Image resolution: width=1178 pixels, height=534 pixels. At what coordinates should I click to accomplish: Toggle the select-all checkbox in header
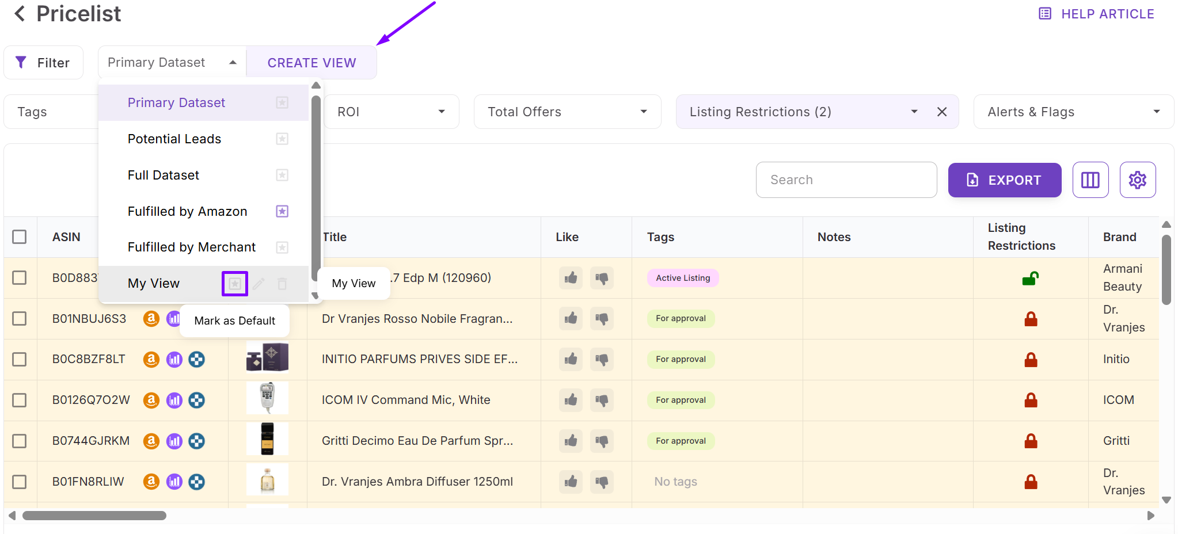(20, 237)
